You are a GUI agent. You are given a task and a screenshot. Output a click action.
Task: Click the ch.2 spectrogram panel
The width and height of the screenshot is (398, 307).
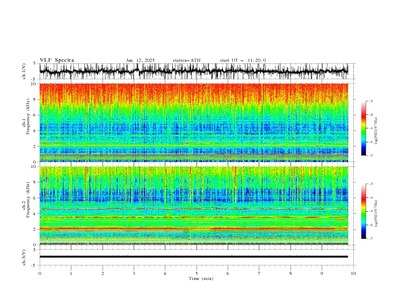click(x=193, y=206)
